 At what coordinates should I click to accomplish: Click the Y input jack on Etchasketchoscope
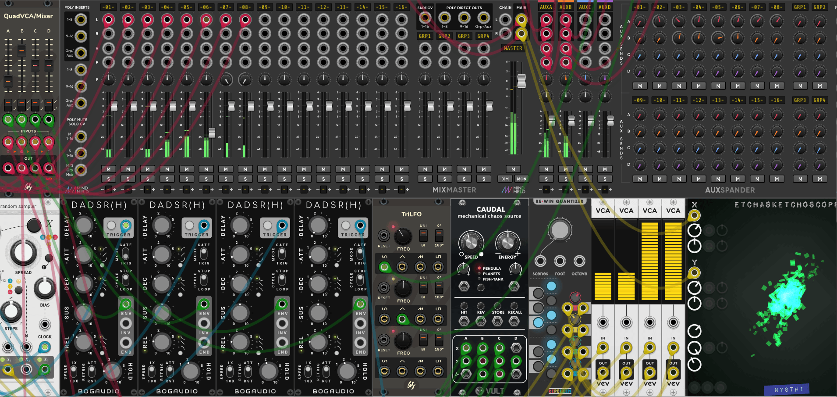tap(694, 273)
